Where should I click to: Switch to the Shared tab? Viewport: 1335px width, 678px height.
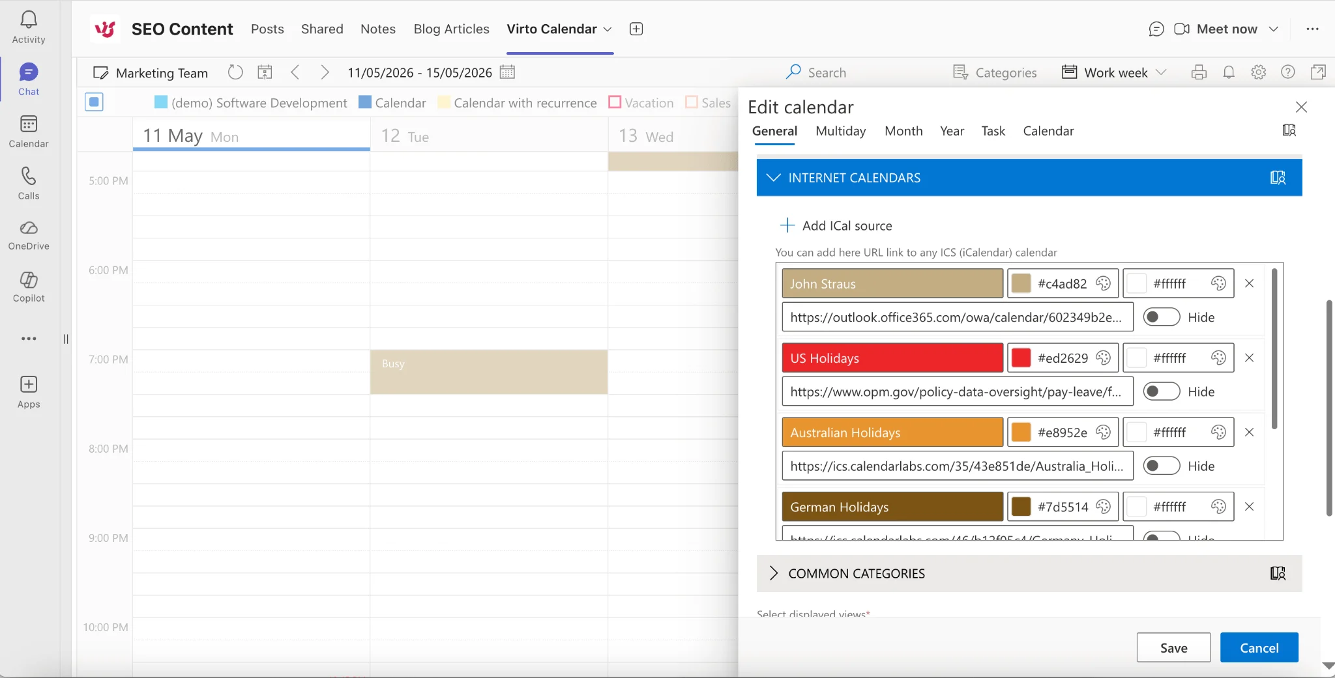tap(322, 29)
